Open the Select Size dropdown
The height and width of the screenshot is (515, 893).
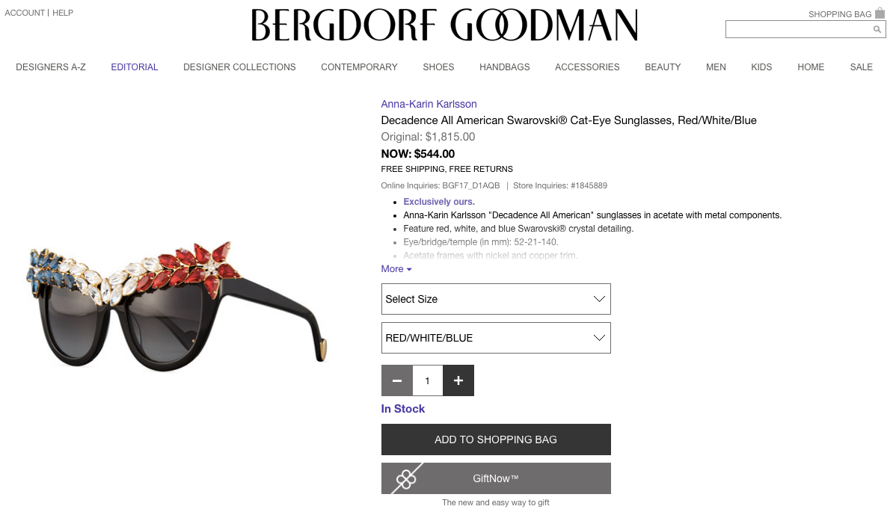[x=496, y=299]
